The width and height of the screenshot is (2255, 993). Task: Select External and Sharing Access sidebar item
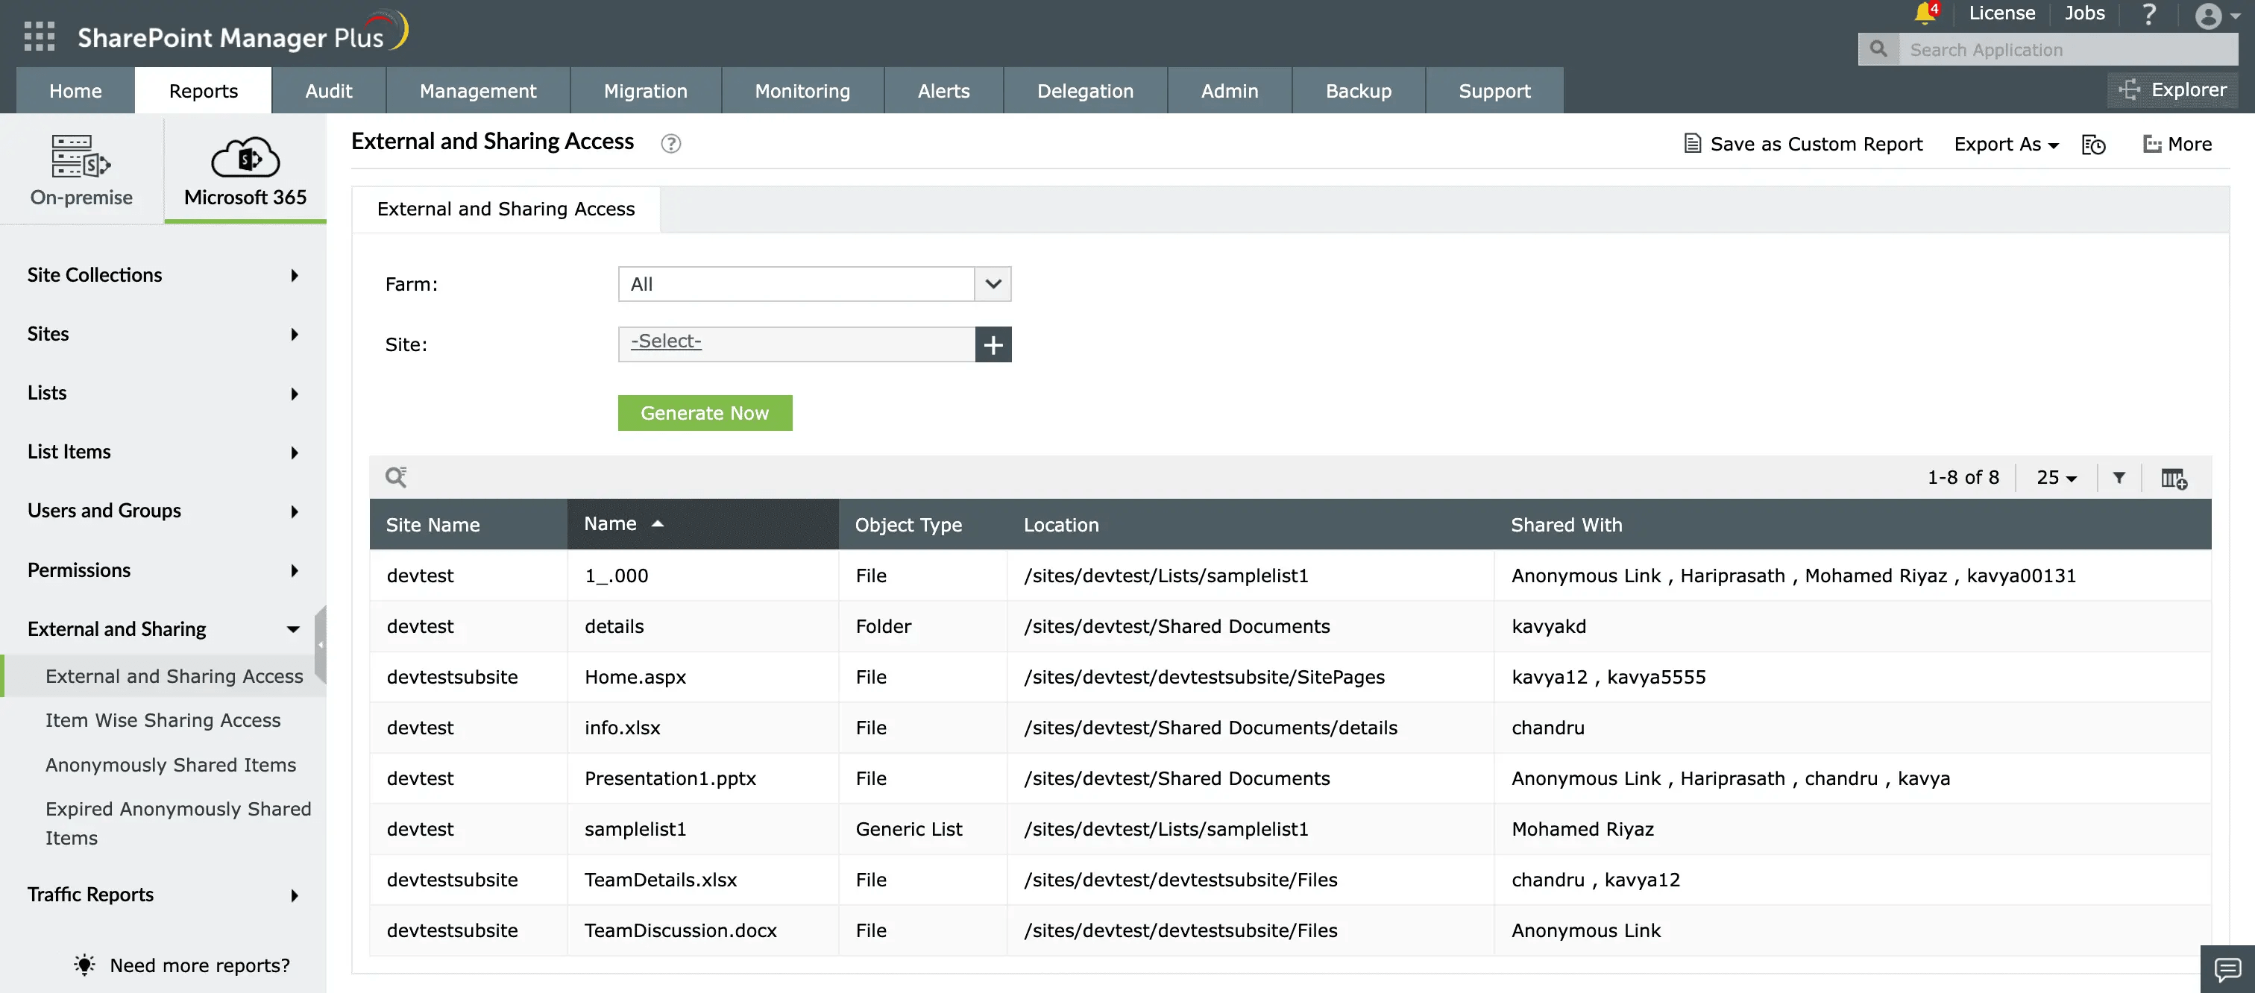pyautogui.click(x=163, y=676)
